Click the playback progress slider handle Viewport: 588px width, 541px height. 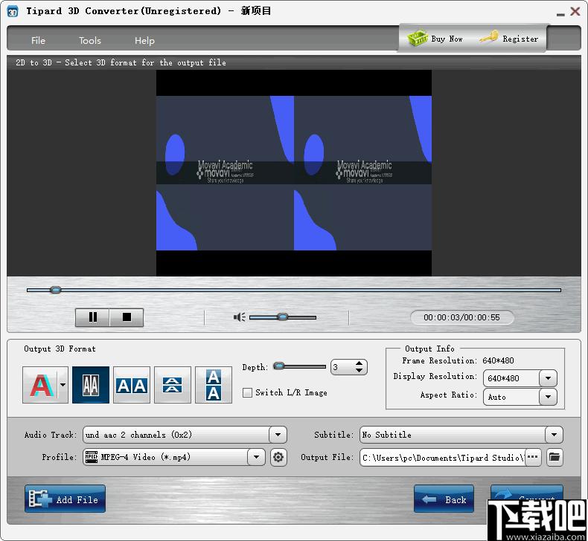pyautogui.click(x=56, y=290)
